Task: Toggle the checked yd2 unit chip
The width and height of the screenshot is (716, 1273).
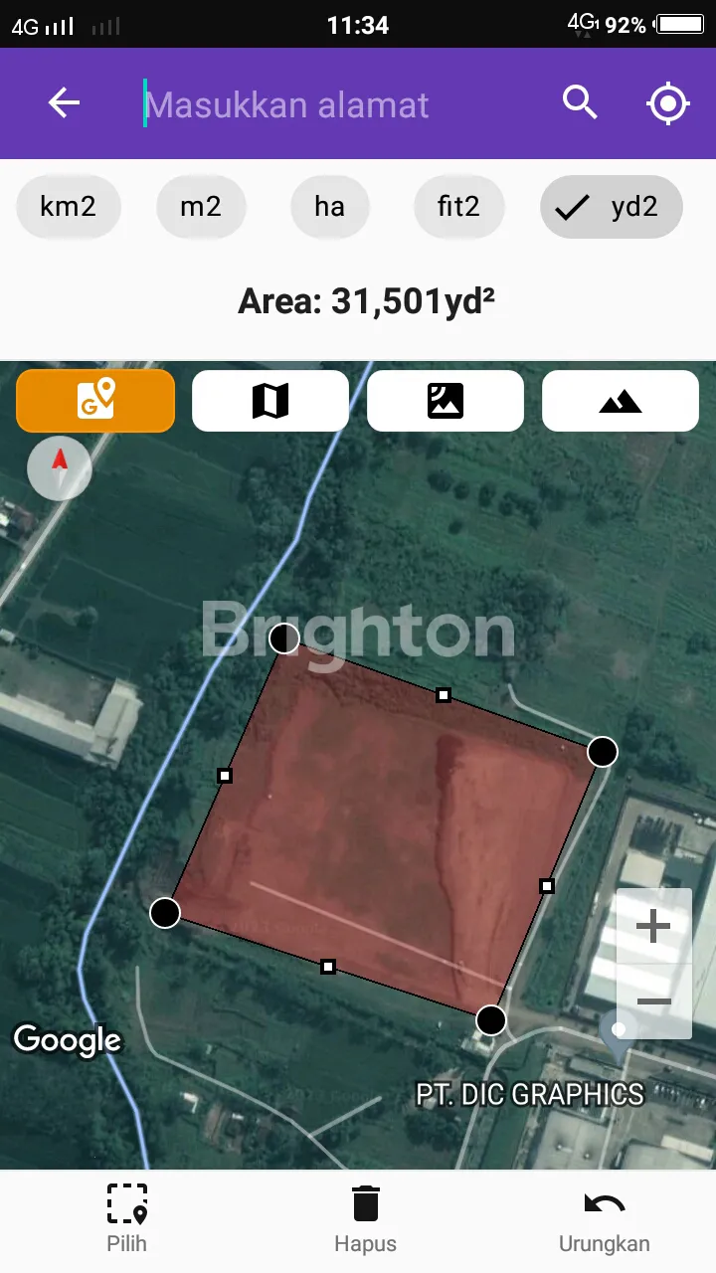Action: point(612,207)
